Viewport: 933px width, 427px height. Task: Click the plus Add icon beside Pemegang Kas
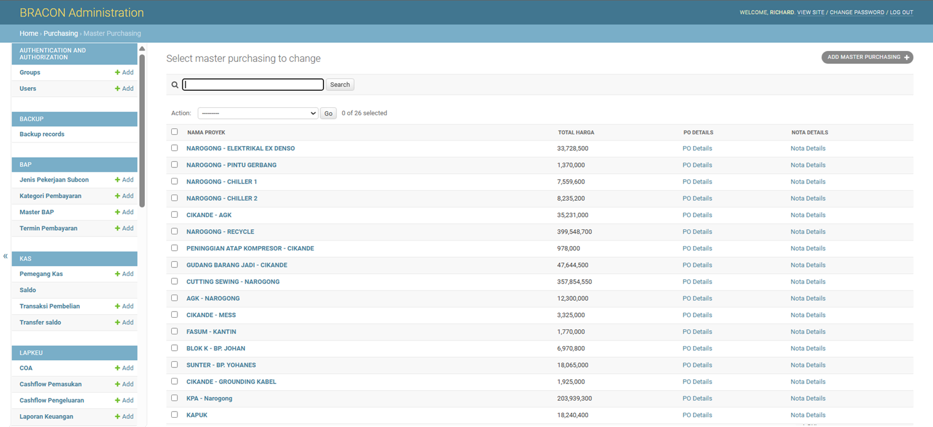pyautogui.click(x=117, y=274)
